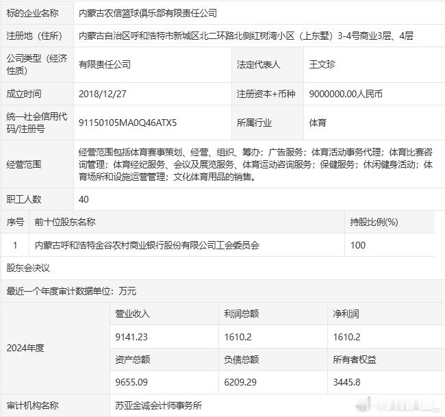Select the registered address starting 内蒙古自治区呼和浩特市
Image resolution: width=445 pixels, height=417 pixels.
pyautogui.click(x=246, y=36)
